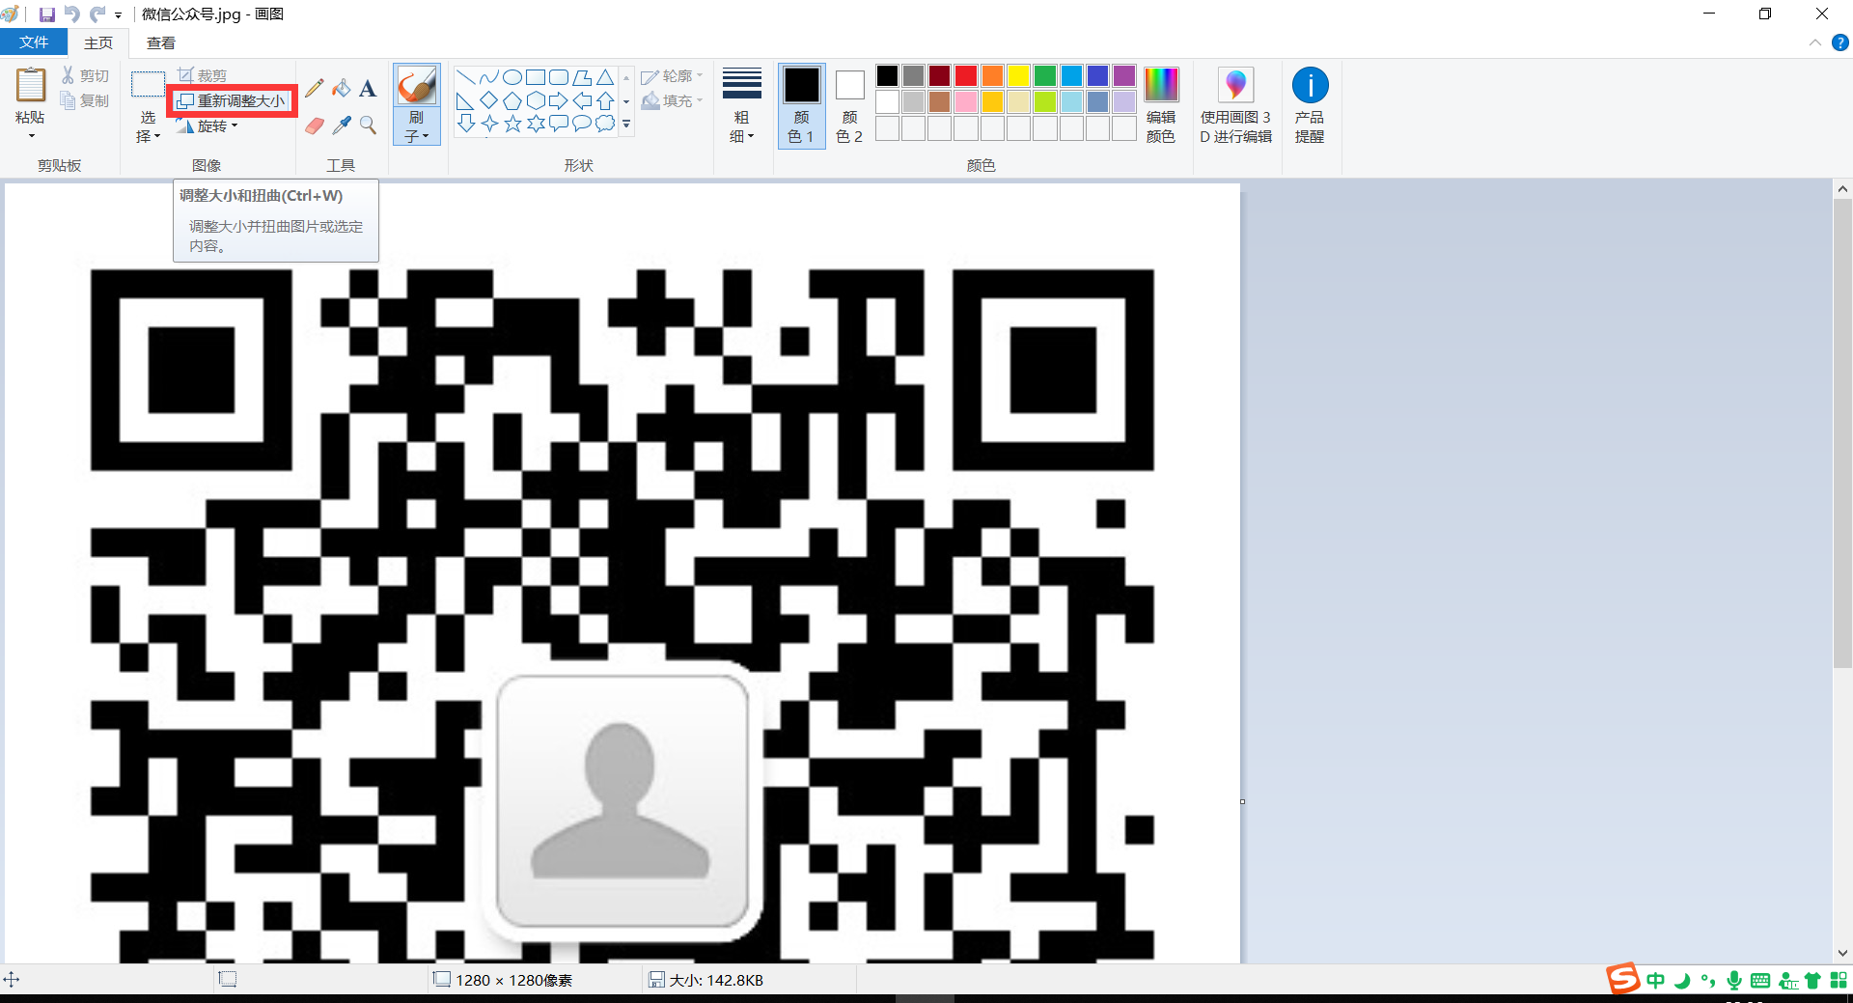This screenshot has width=1853, height=1003.
Task: Choose the Five-point star shape
Action: click(512, 124)
